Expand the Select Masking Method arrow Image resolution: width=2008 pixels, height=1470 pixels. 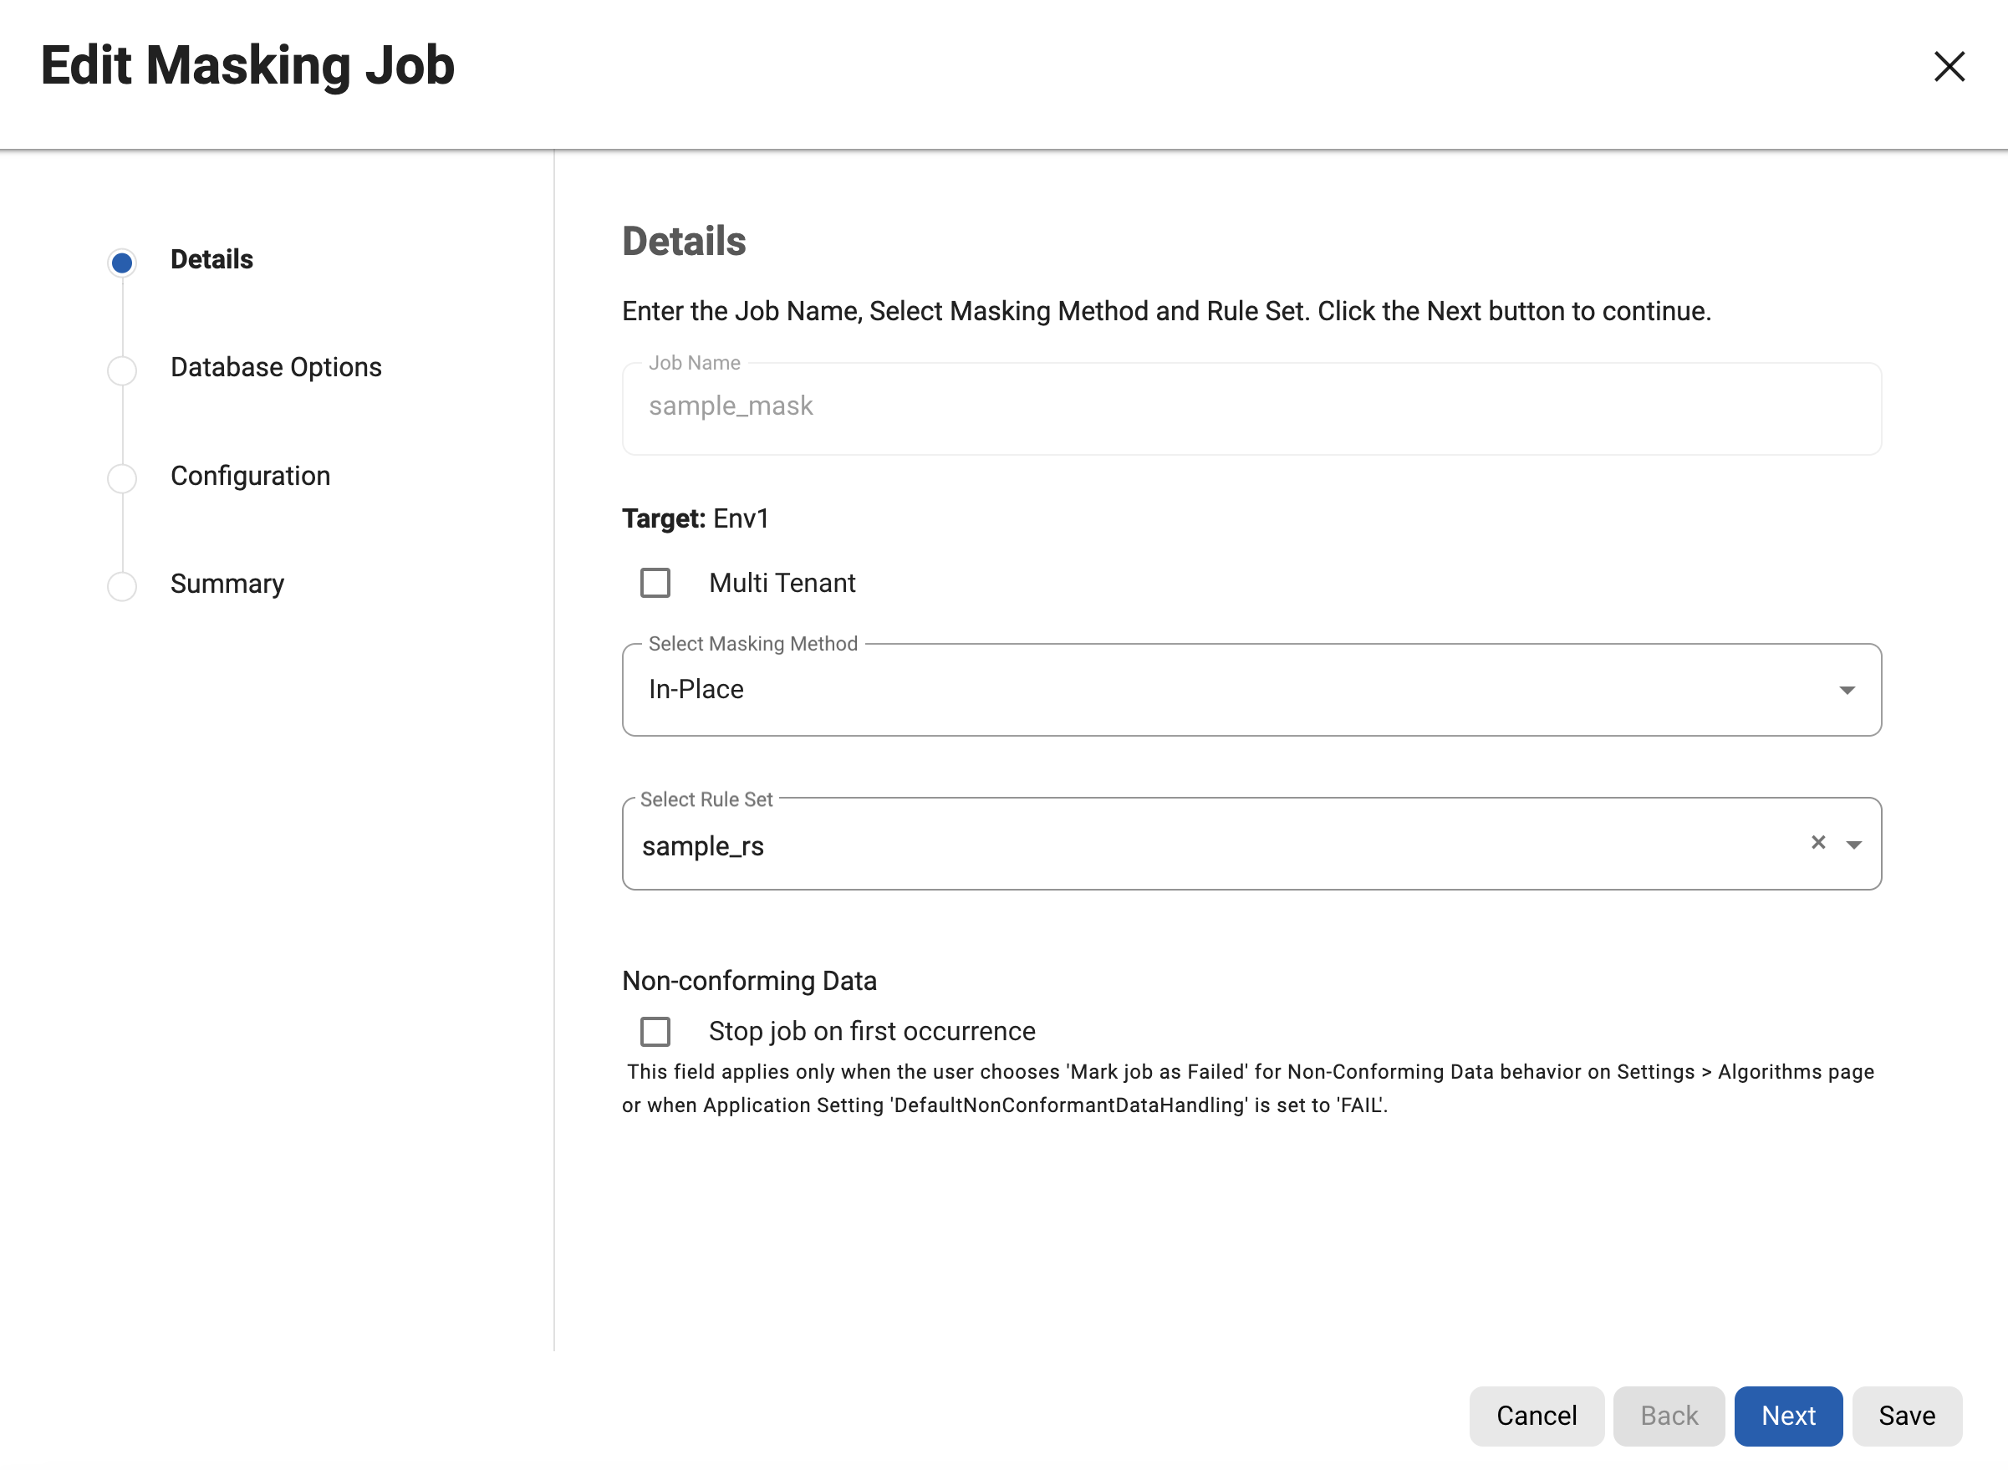tap(1847, 691)
